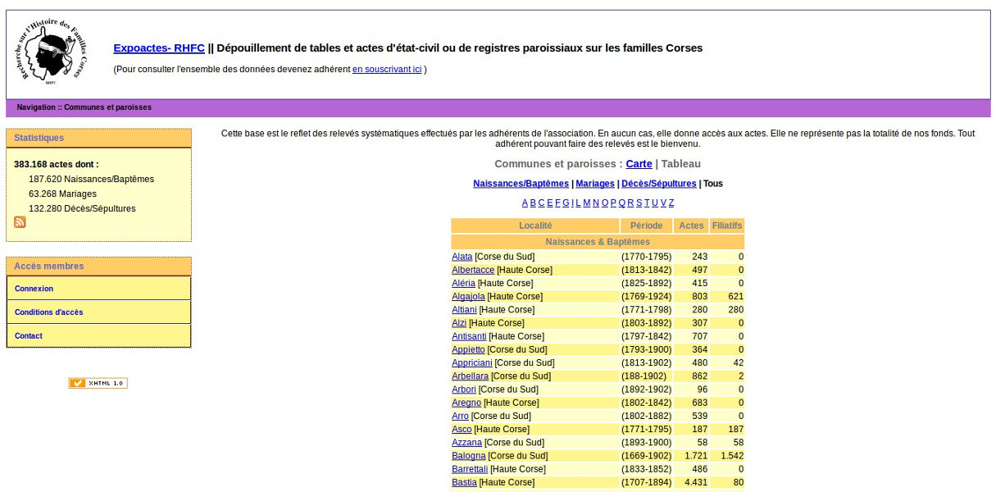Jump to localities starting with G
The width and height of the screenshot is (996, 492).
click(566, 203)
